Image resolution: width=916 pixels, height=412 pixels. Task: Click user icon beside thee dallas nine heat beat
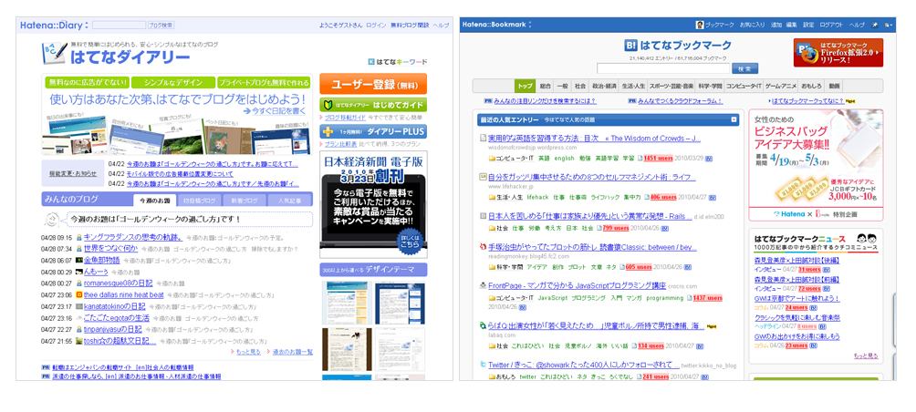(x=78, y=294)
